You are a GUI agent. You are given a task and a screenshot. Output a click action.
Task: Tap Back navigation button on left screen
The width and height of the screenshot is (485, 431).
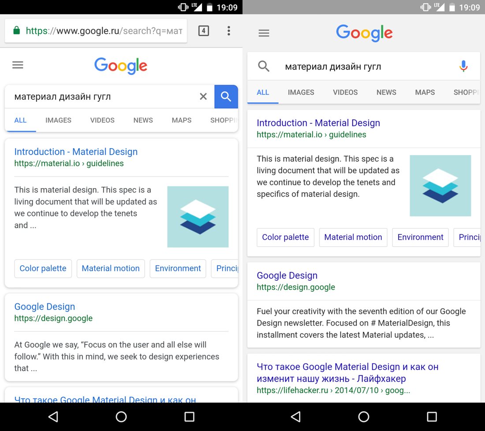53,417
